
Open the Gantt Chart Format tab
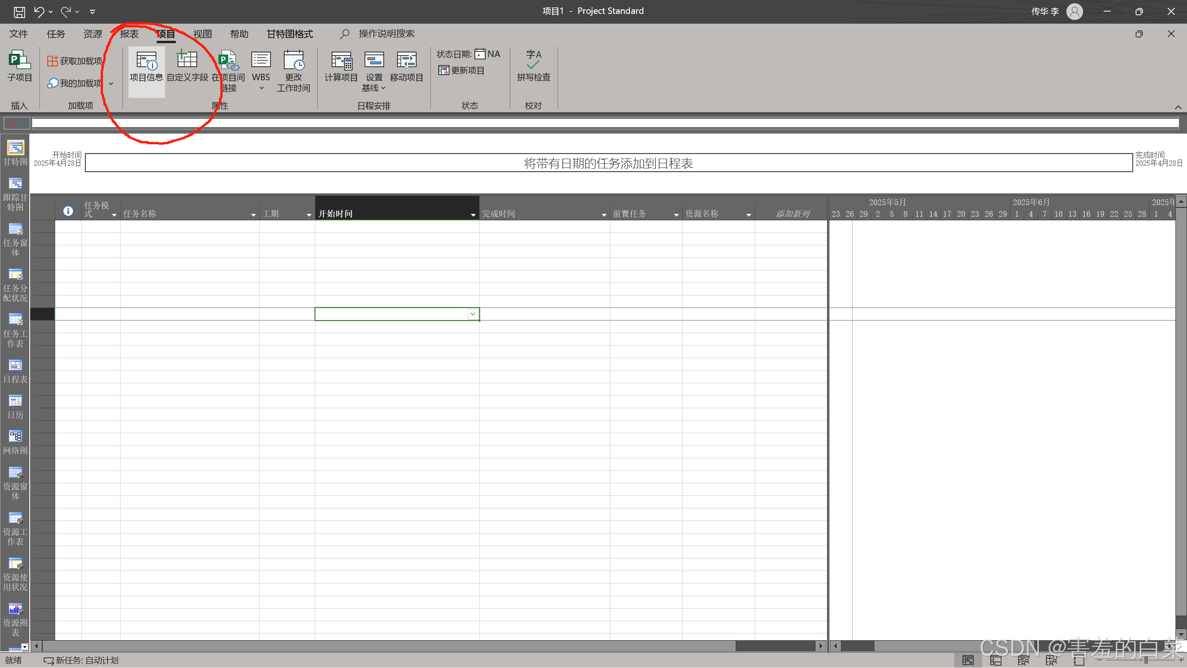289,34
